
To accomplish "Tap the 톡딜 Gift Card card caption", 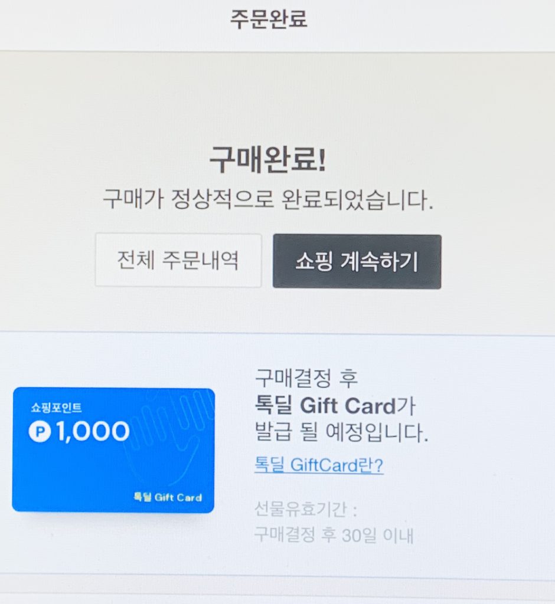I will [x=168, y=497].
